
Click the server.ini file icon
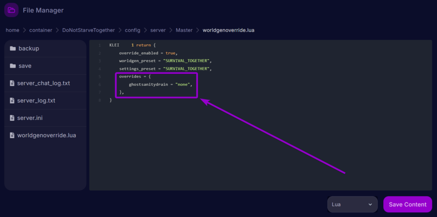pyautogui.click(x=12, y=118)
